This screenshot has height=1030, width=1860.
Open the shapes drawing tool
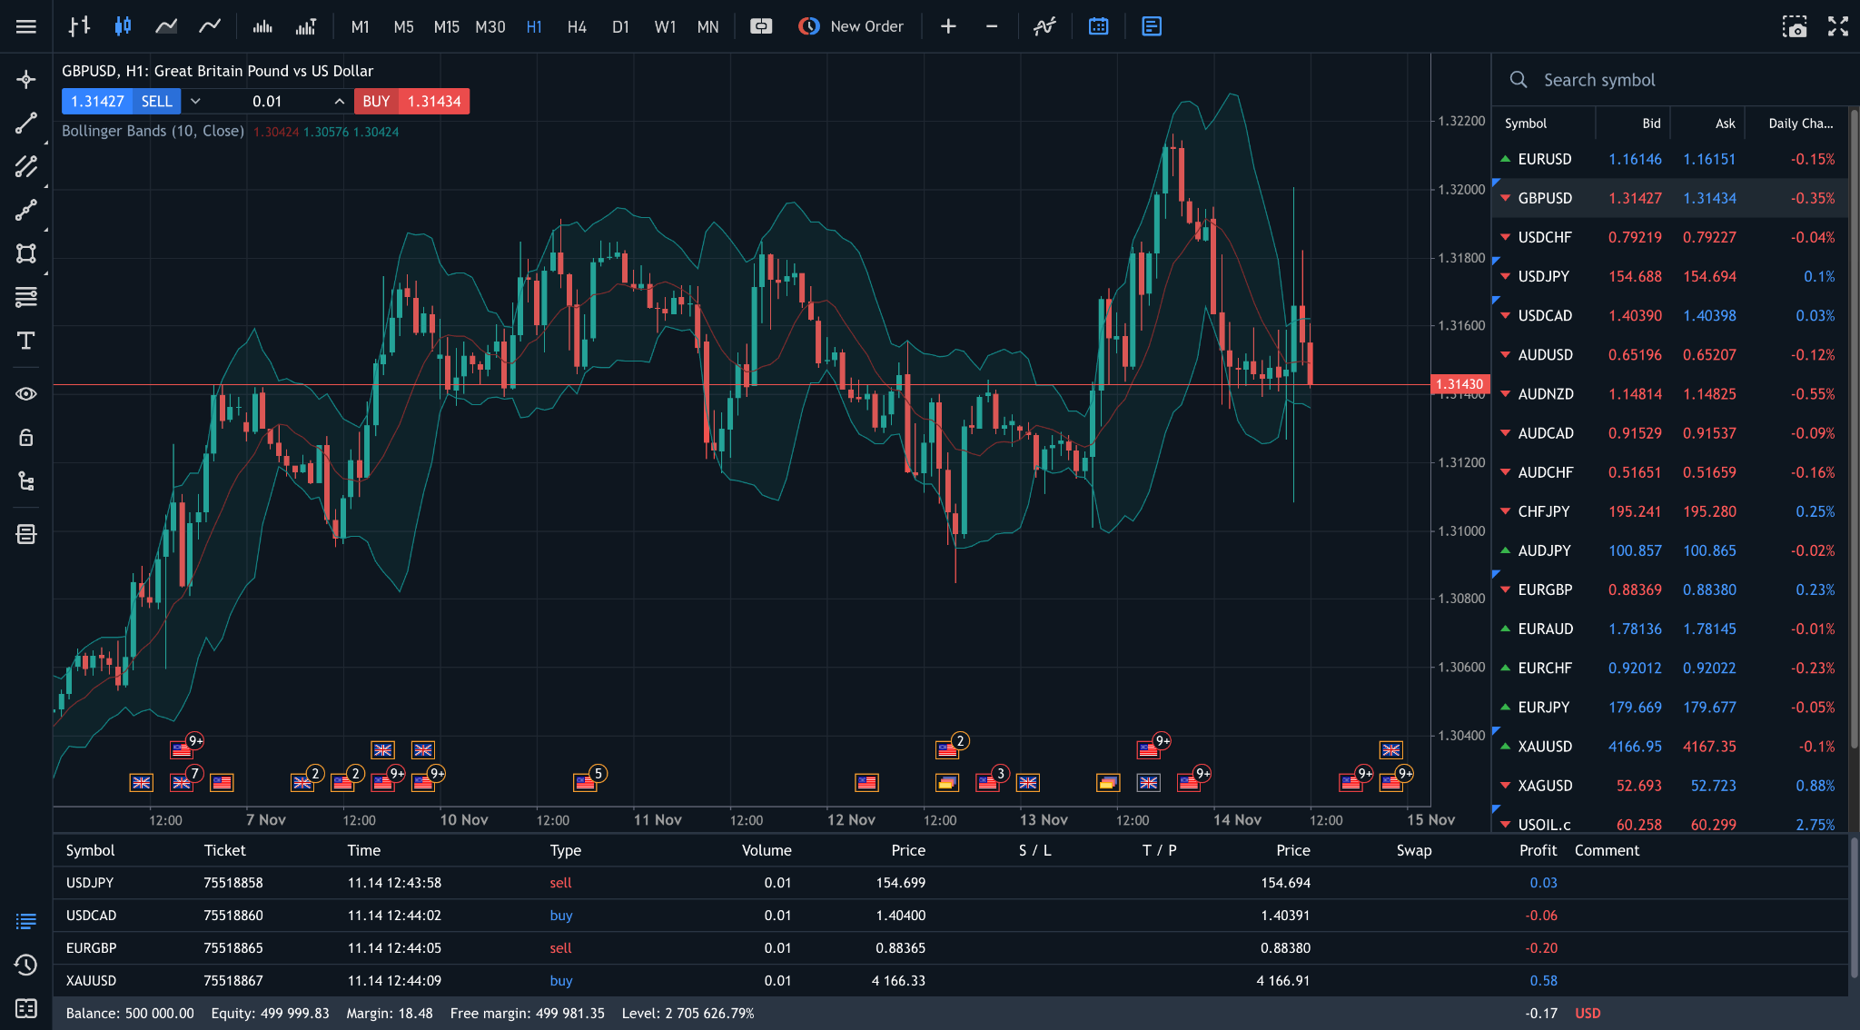[x=26, y=253]
